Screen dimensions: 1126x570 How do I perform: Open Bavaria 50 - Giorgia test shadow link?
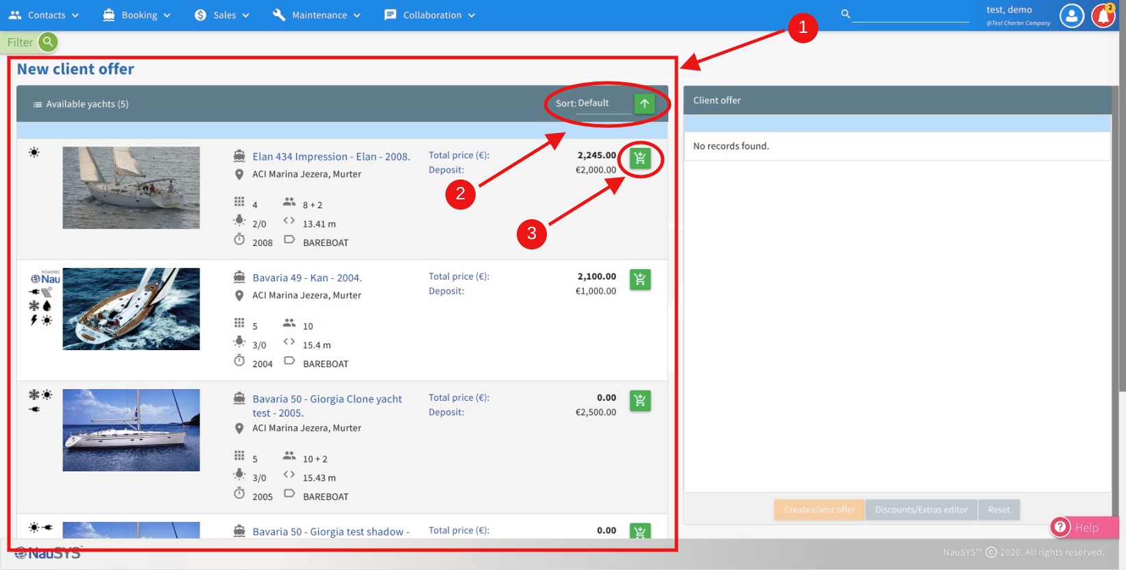(330, 532)
